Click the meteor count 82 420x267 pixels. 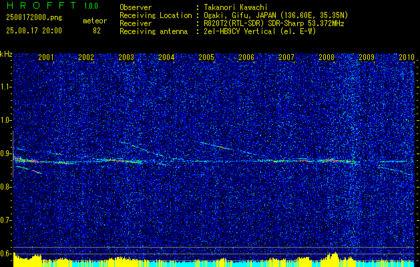(97, 31)
